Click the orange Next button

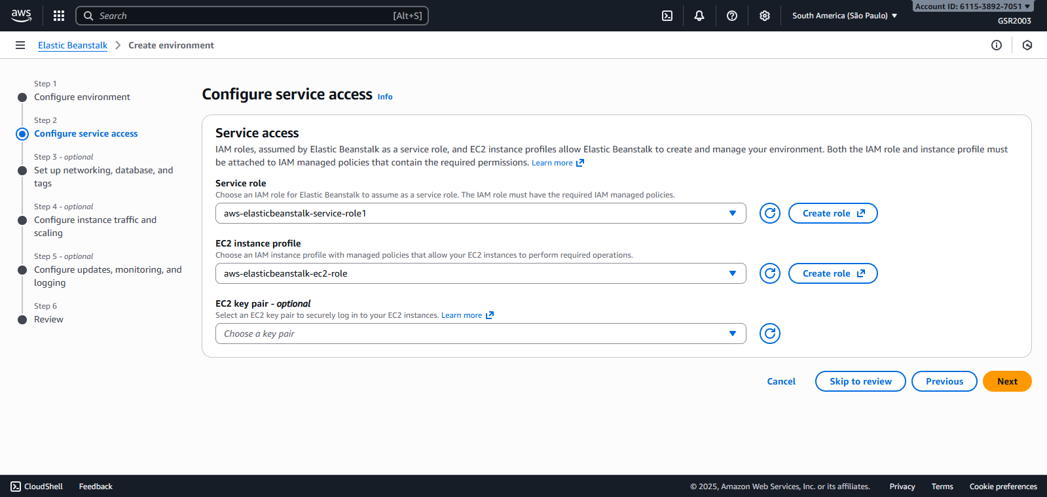pyautogui.click(x=1007, y=381)
